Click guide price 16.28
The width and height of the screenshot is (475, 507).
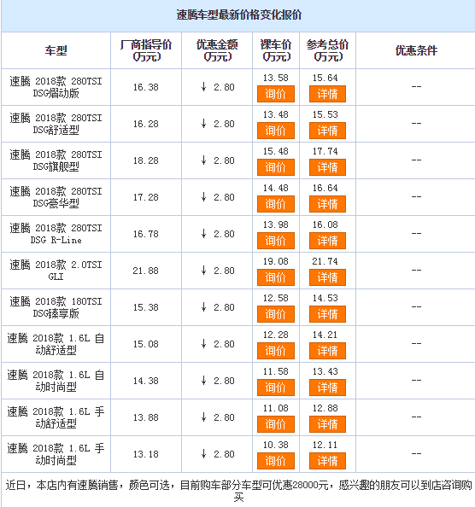tap(146, 124)
